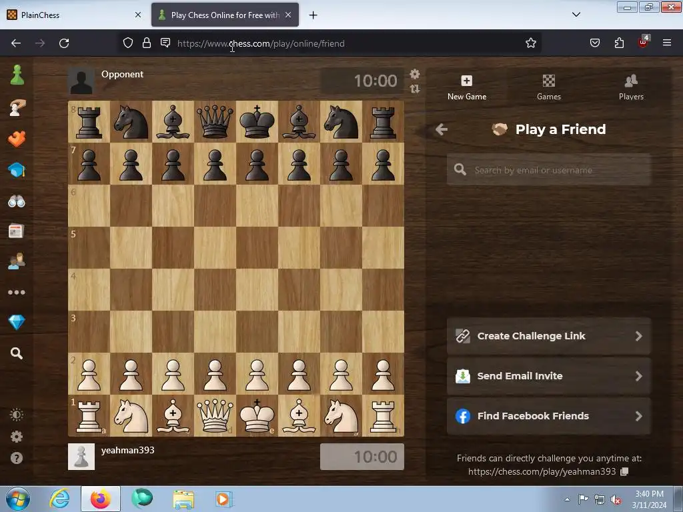Image resolution: width=683 pixels, height=512 pixels.
Task: Open tracking protection shield icon
Action: point(127,43)
